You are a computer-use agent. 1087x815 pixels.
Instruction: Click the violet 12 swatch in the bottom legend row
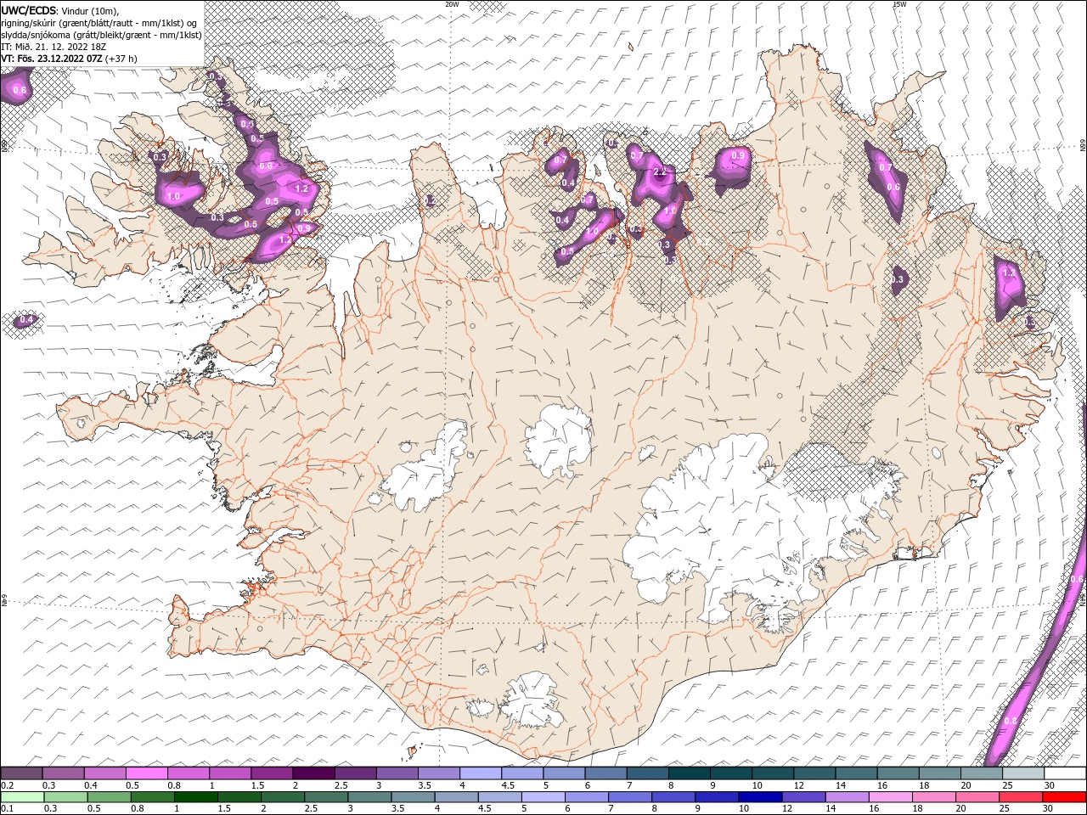click(803, 796)
